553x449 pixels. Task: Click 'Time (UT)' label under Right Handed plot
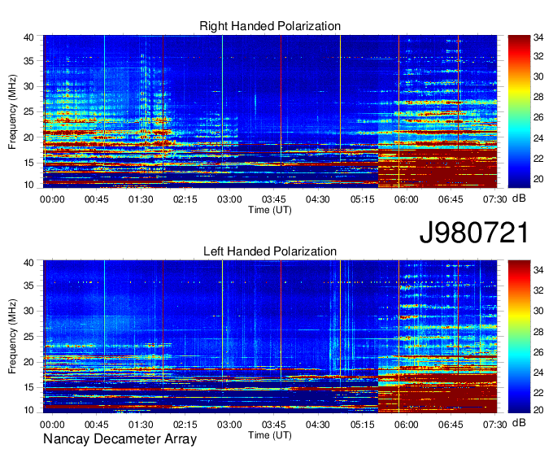tap(270, 210)
